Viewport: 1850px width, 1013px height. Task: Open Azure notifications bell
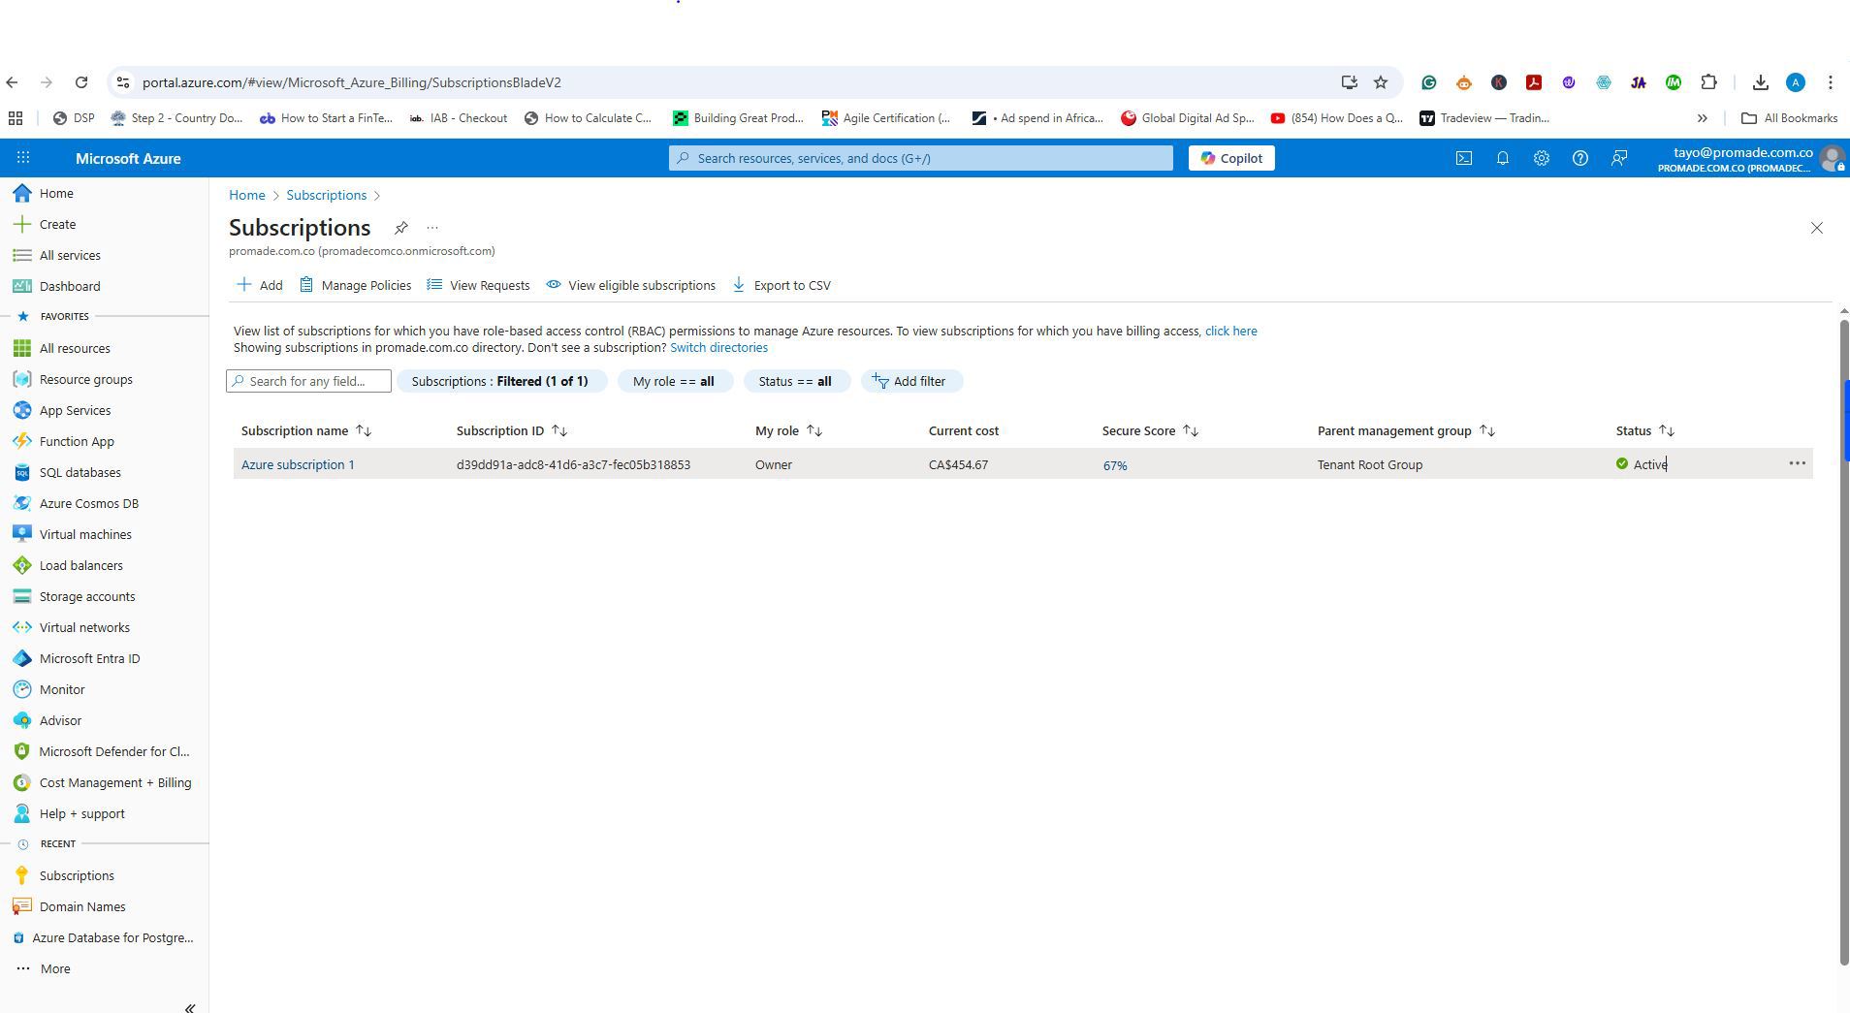point(1502,158)
